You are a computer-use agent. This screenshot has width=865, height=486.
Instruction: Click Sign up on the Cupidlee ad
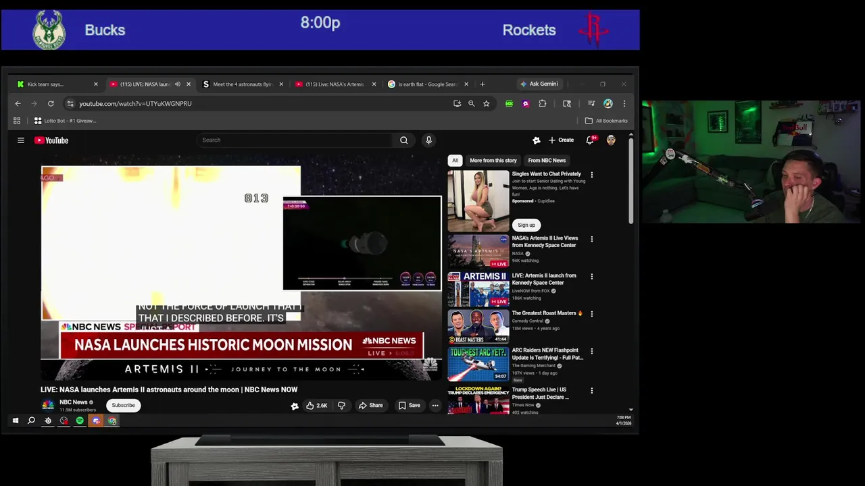click(x=526, y=225)
